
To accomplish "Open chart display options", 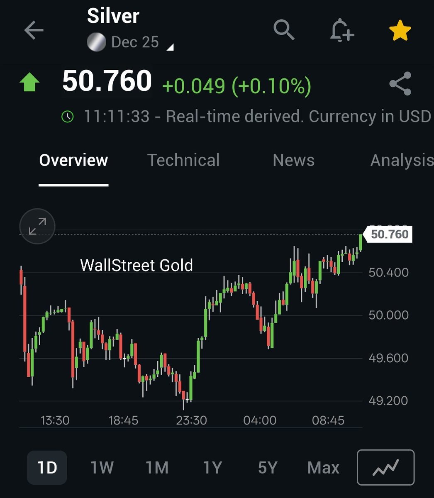I will (x=385, y=467).
